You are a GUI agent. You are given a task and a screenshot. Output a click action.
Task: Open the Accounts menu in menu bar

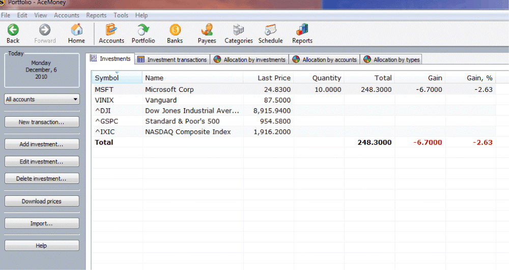pos(67,16)
